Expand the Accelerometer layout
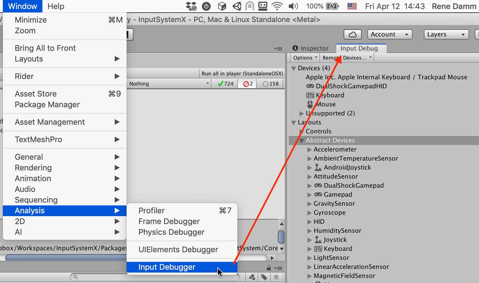 point(309,150)
